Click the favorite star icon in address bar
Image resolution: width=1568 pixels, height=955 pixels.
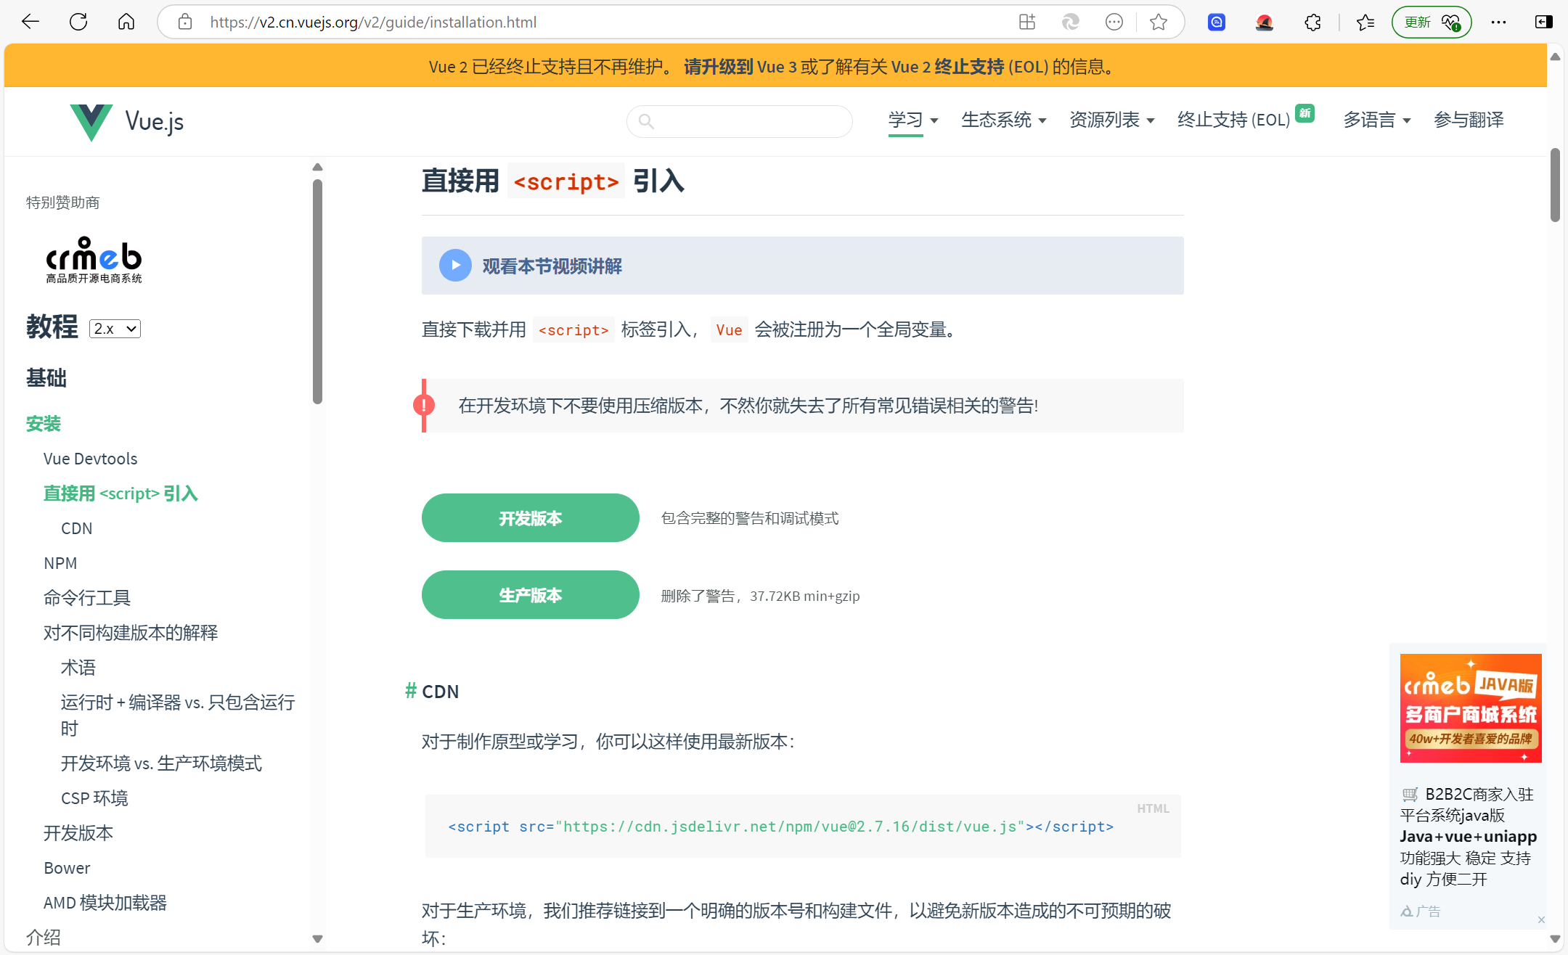[x=1159, y=22]
